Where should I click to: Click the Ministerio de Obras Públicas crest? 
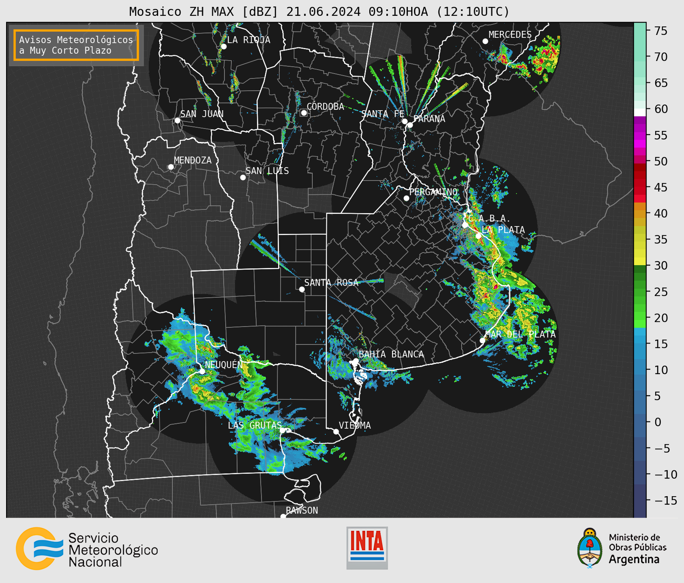pos(590,548)
